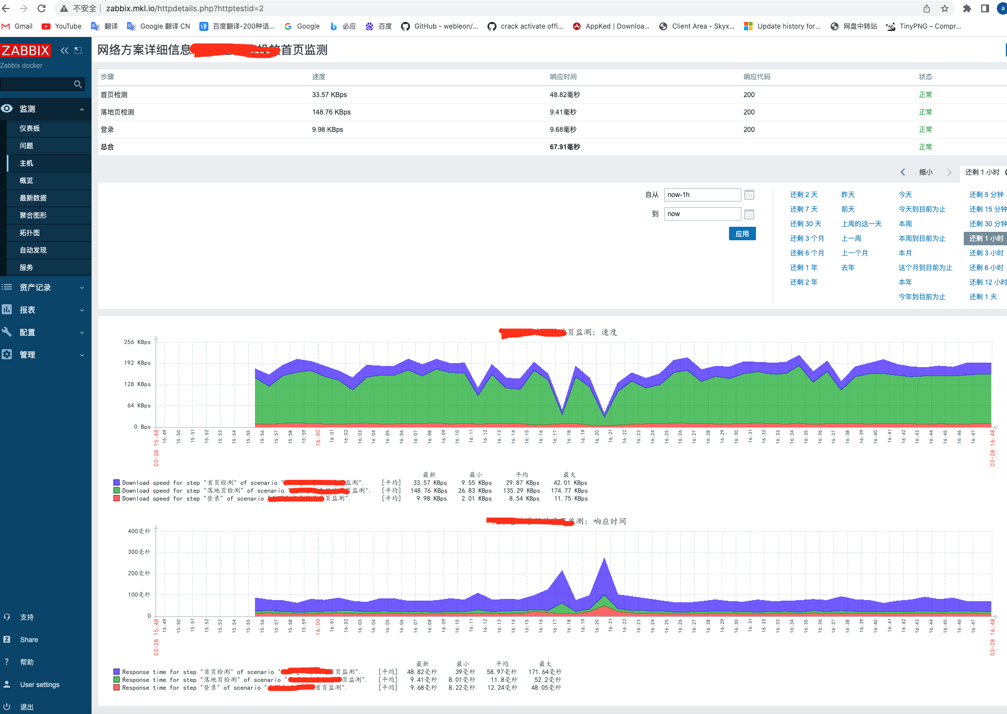Open calendar picker for 到 field

[x=749, y=214]
